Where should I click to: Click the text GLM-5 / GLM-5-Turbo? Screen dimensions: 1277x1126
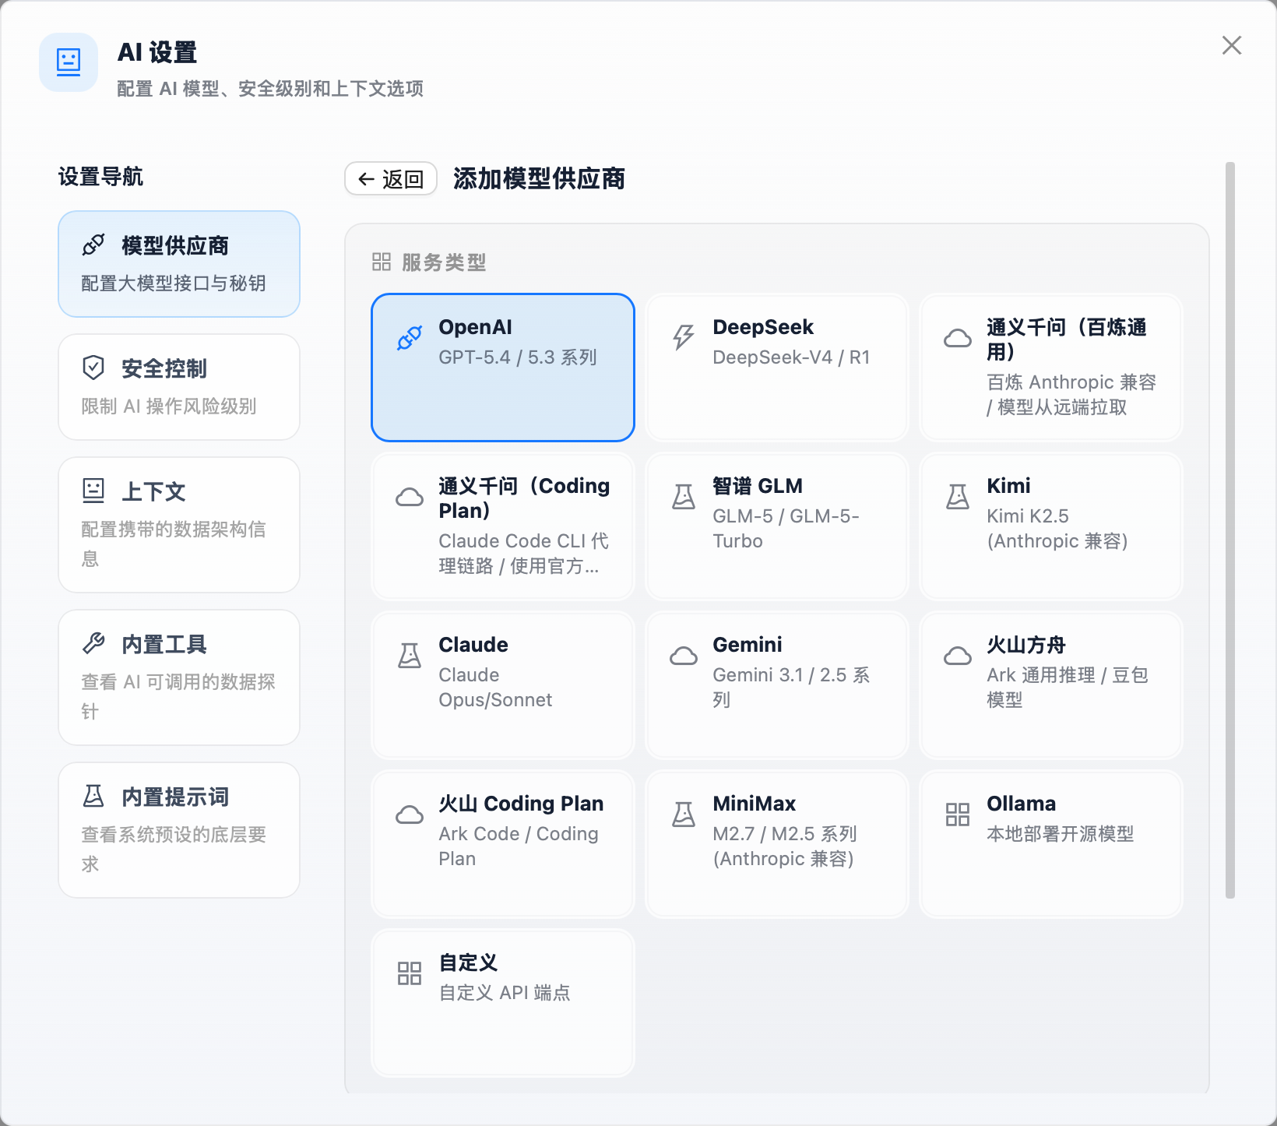pos(786,529)
